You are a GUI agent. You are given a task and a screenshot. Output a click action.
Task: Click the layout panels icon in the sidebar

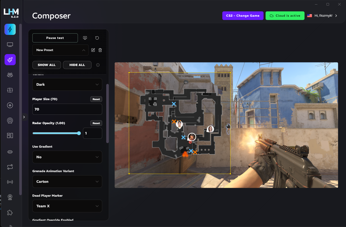click(10, 135)
